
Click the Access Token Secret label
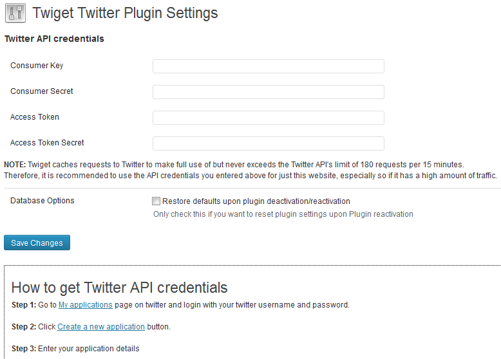click(x=47, y=143)
